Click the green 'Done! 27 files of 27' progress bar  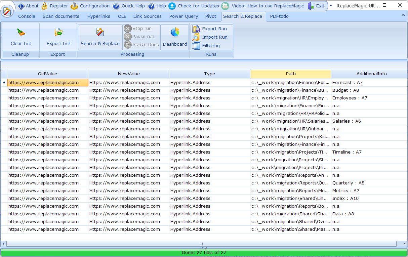coord(204,253)
